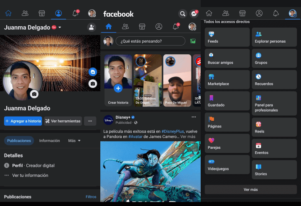Open Explorar personas shortcut card
Image resolution: width=301 pixels, height=206 pixels.
click(274, 37)
